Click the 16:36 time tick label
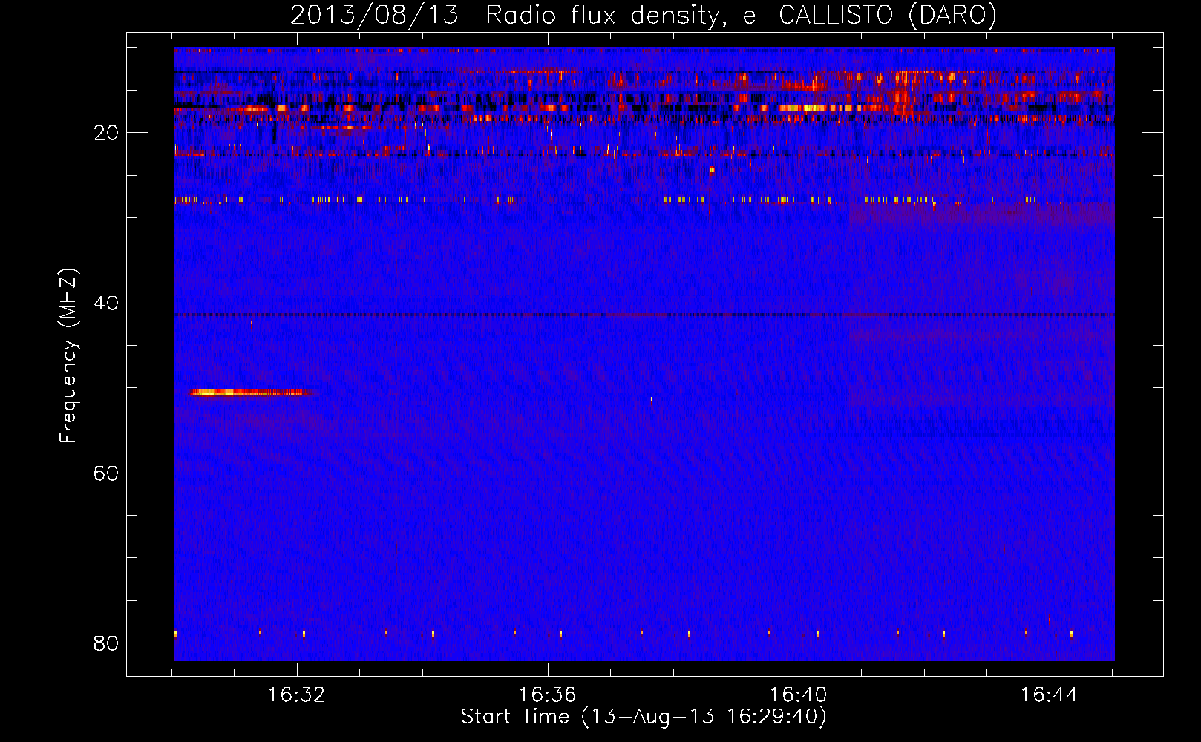The image size is (1201, 742). click(x=547, y=695)
